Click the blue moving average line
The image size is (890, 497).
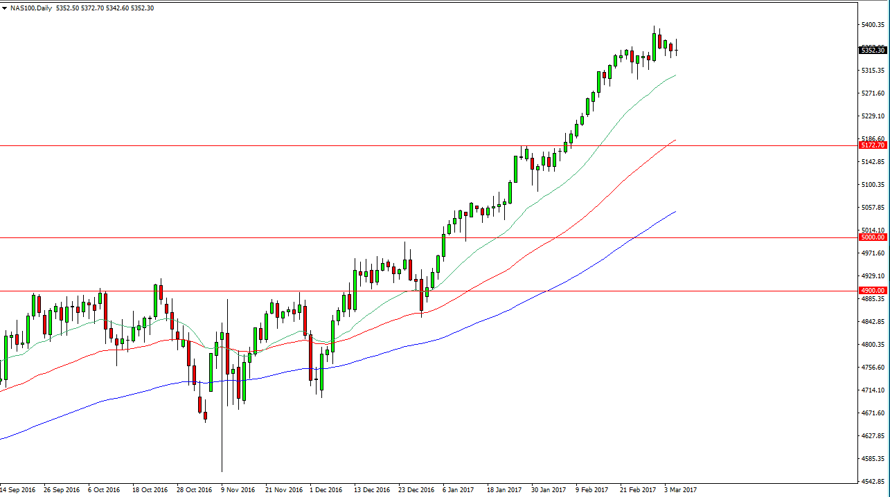pyautogui.click(x=485, y=327)
